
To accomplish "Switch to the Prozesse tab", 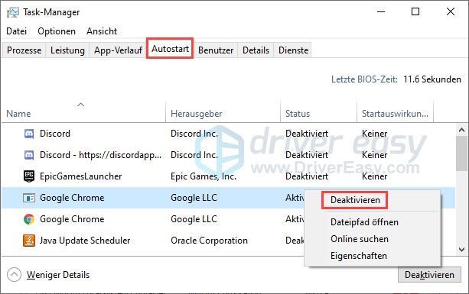I will [24, 50].
